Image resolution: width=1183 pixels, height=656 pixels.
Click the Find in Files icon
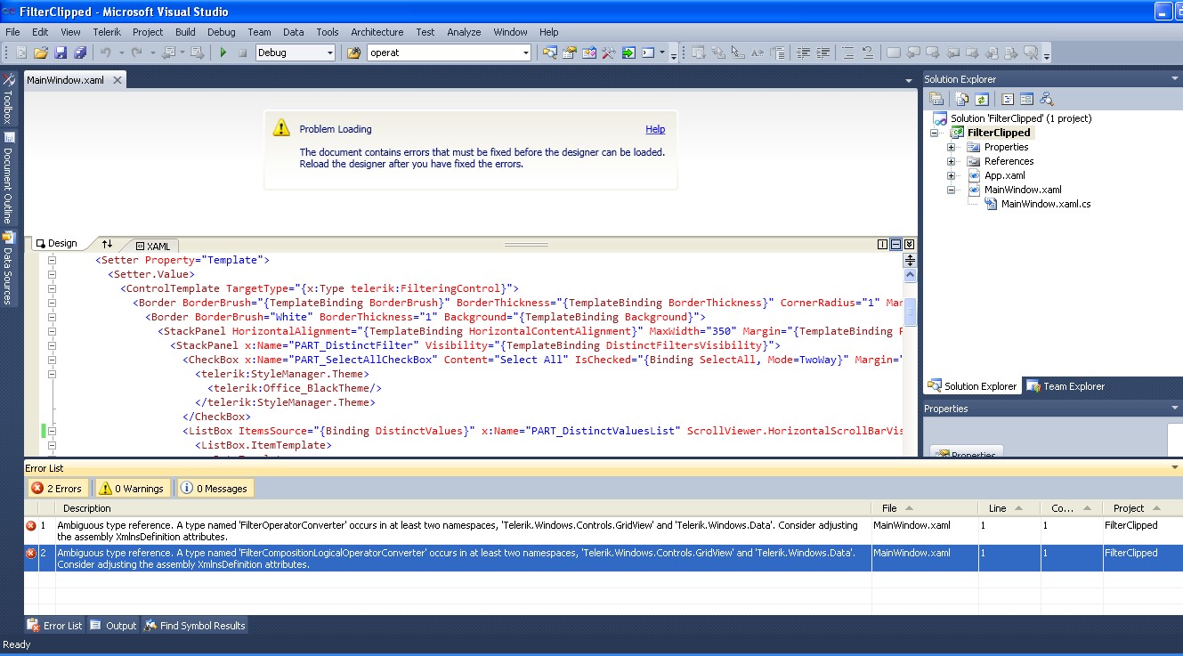(353, 53)
